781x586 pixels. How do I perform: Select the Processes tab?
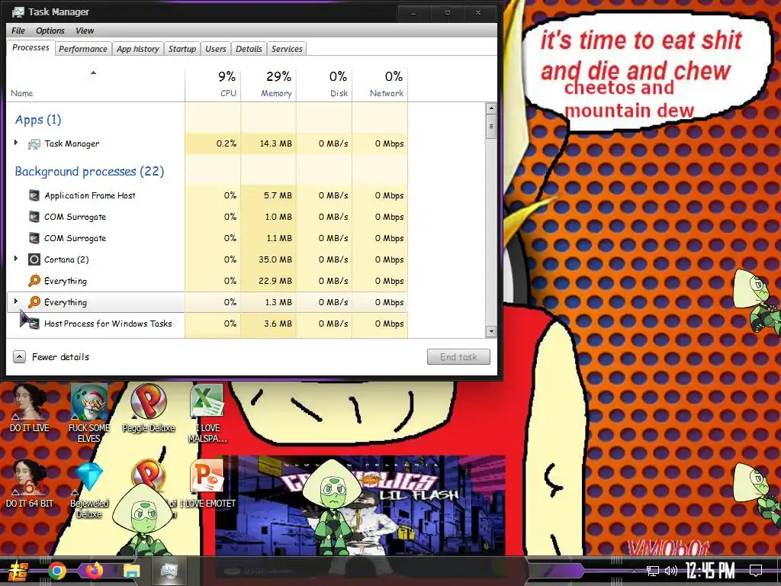click(x=31, y=48)
